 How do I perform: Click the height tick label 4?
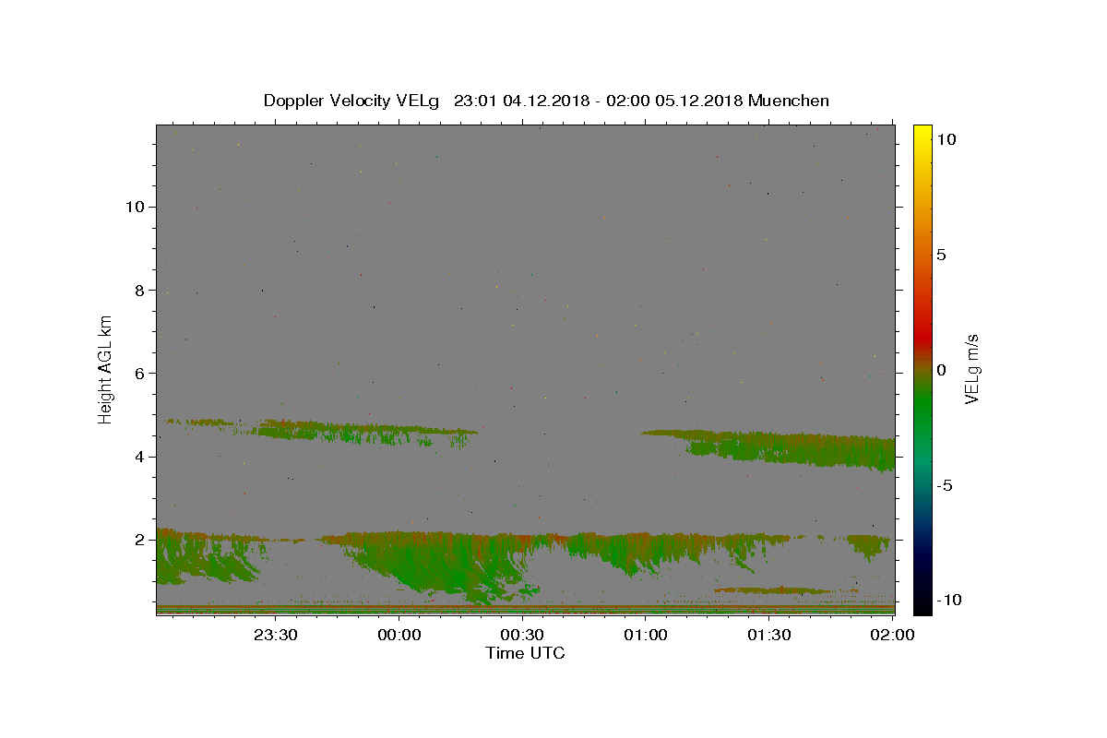tap(140, 457)
